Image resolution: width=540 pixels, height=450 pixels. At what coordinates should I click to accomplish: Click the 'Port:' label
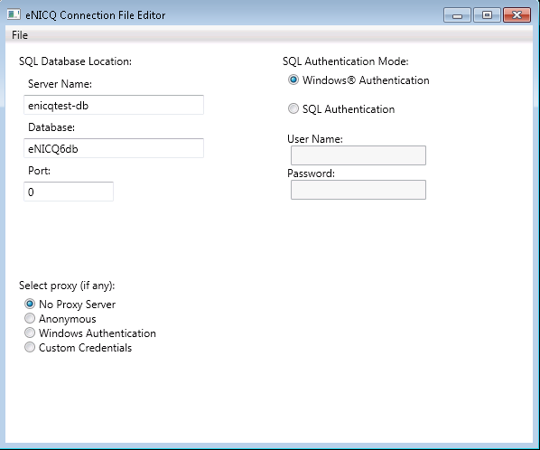pyautogui.click(x=39, y=171)
